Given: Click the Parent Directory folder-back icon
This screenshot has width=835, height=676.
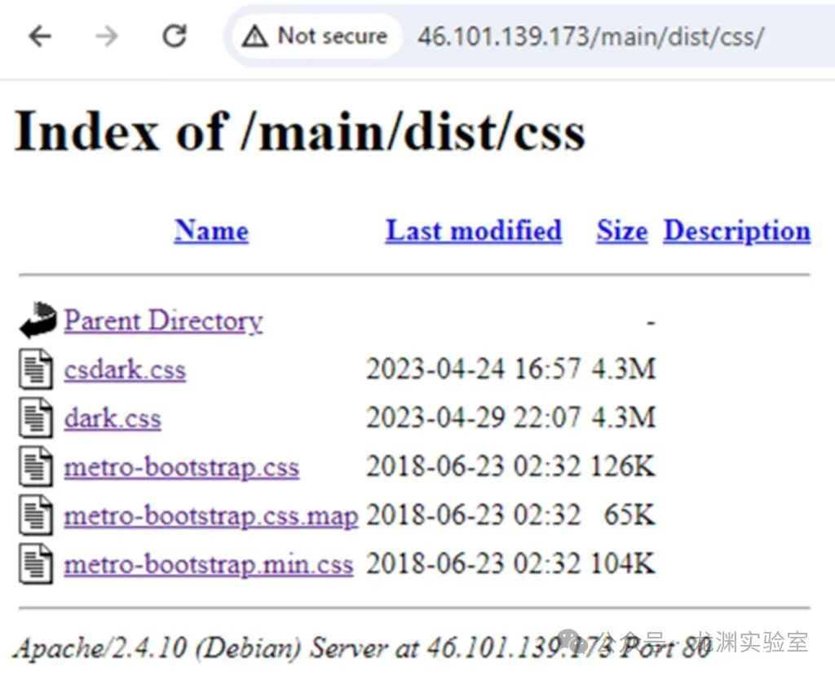Looking at the screenshot, I should point(38,320).
